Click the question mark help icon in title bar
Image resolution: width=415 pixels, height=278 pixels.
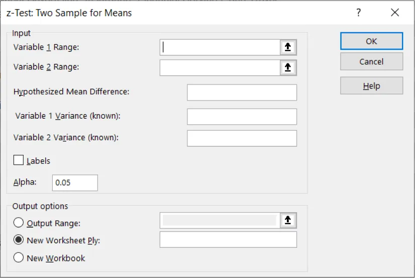(x=358, y=13)
